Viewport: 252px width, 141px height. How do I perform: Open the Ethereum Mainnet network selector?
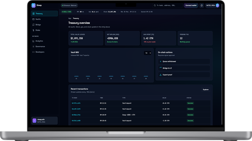click(69, 5)
